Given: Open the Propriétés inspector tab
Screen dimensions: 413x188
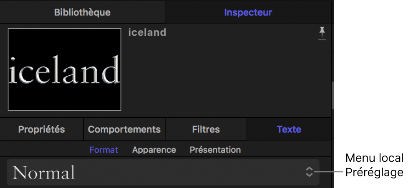Looking at the screenshot, I should [42, 129].
